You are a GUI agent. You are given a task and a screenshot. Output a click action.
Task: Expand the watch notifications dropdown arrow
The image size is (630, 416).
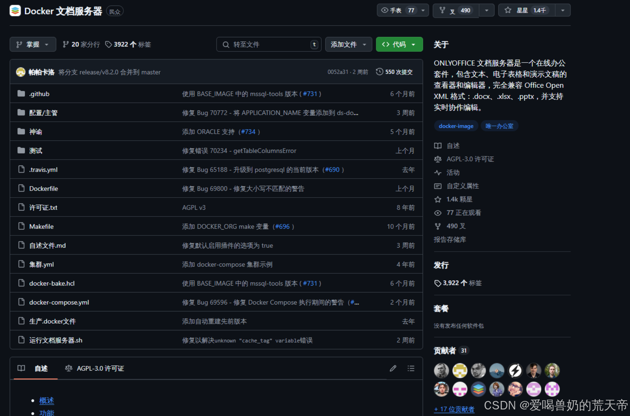pos(423,10)
